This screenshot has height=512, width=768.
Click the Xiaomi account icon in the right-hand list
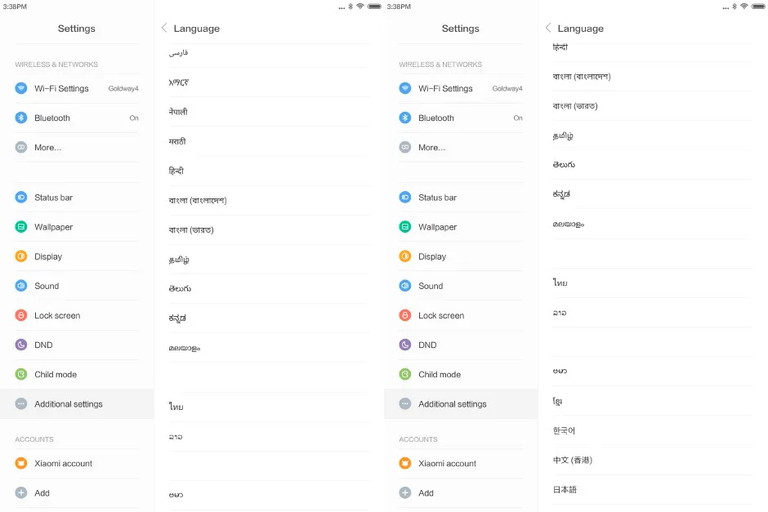(405, 463)
